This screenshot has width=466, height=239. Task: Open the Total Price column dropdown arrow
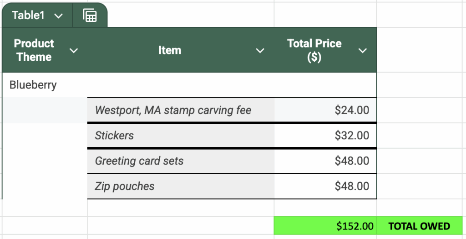click(363, 50)
